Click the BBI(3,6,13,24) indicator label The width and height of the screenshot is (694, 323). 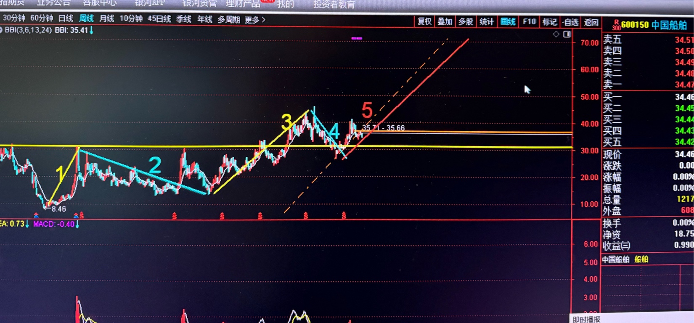(28, 30)
